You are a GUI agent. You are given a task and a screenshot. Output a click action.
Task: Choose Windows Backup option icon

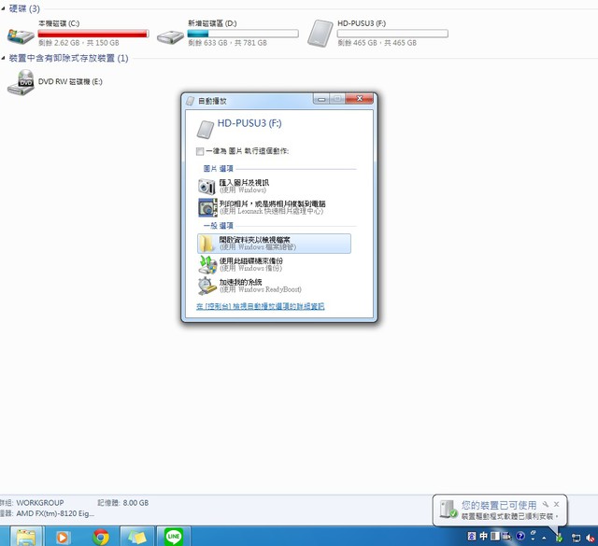click(x=207, y=264)
